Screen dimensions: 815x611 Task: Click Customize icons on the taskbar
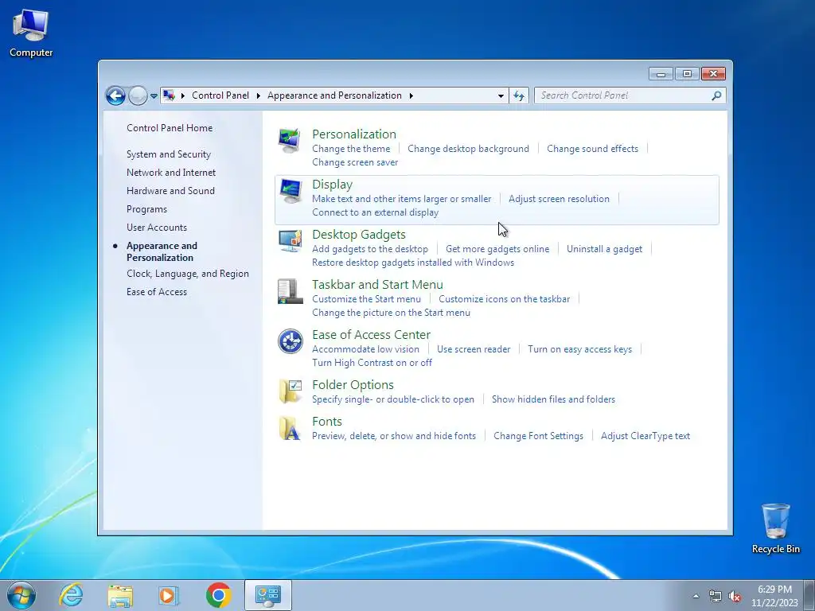[504, 299]
